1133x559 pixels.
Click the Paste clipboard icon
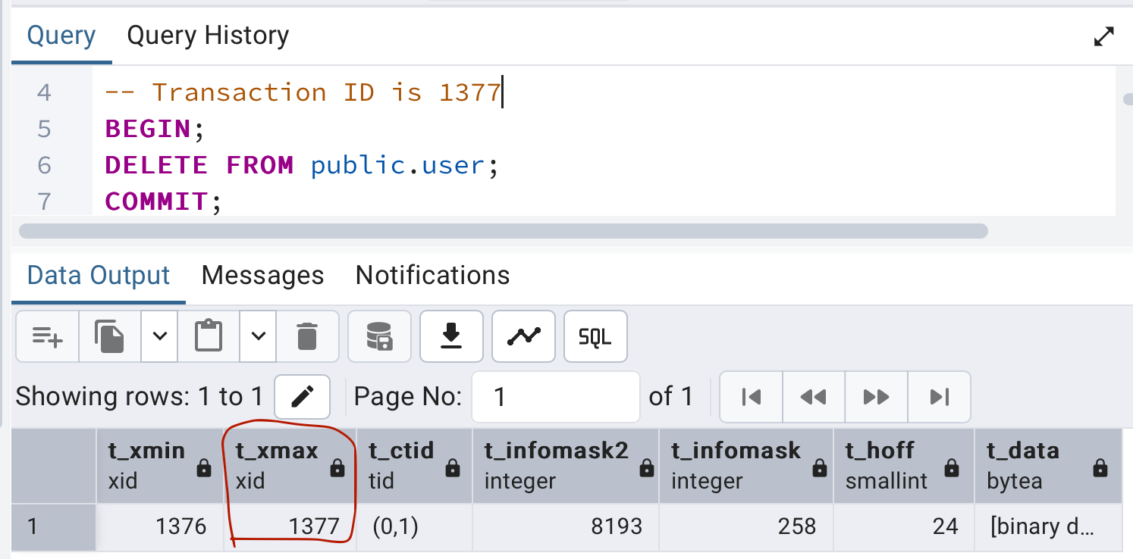[209, 336]
